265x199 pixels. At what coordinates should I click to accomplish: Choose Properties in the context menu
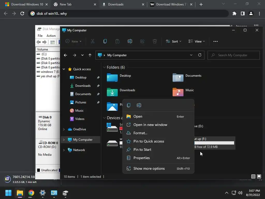(158, 158)
